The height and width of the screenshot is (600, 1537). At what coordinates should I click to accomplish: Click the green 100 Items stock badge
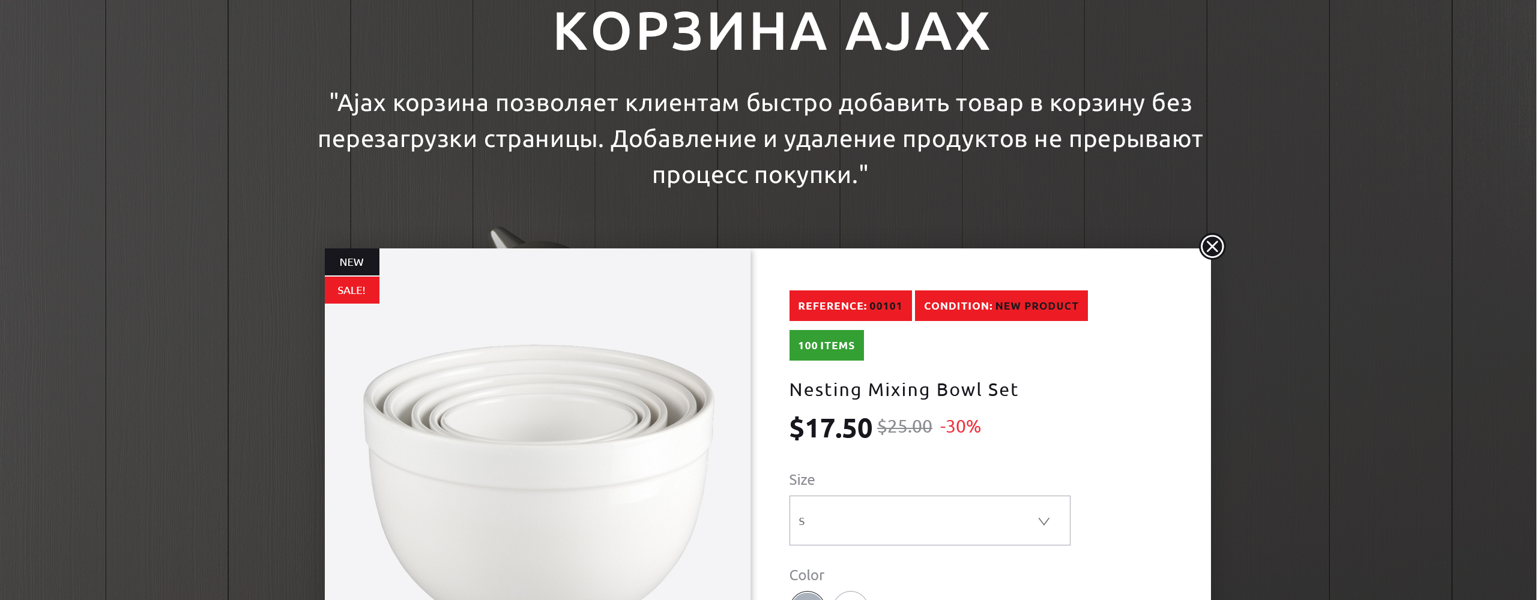point(826,346)
